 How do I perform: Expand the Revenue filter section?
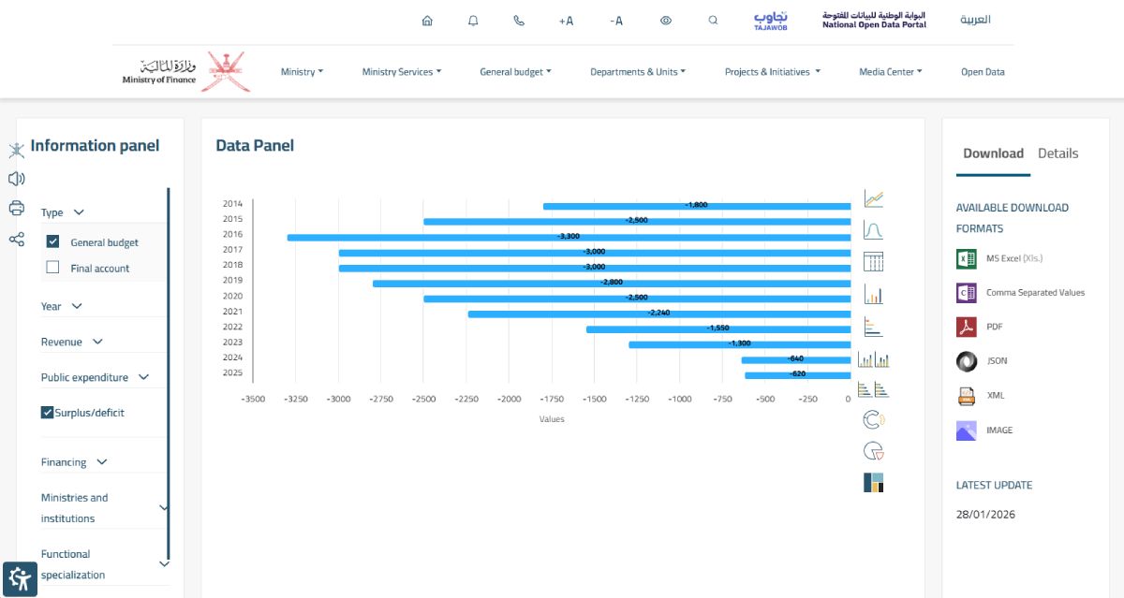(x=72, y=342)
